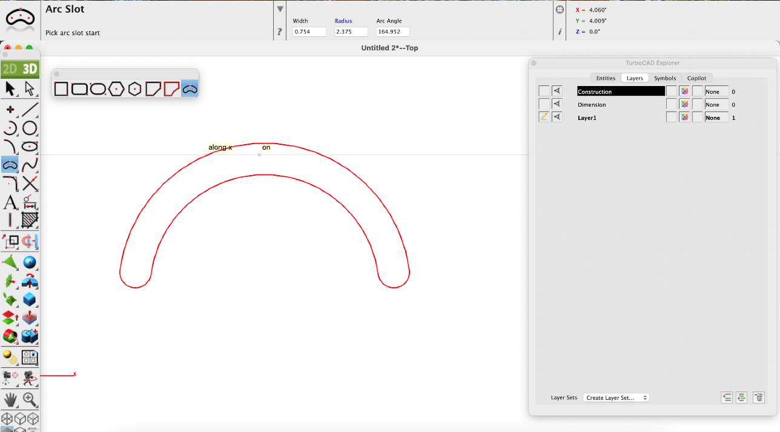Activate the Zoom magnifier tool

[x=30, y=399]
